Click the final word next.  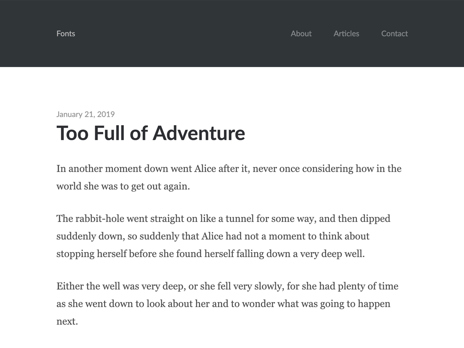[x=67, y=321]
